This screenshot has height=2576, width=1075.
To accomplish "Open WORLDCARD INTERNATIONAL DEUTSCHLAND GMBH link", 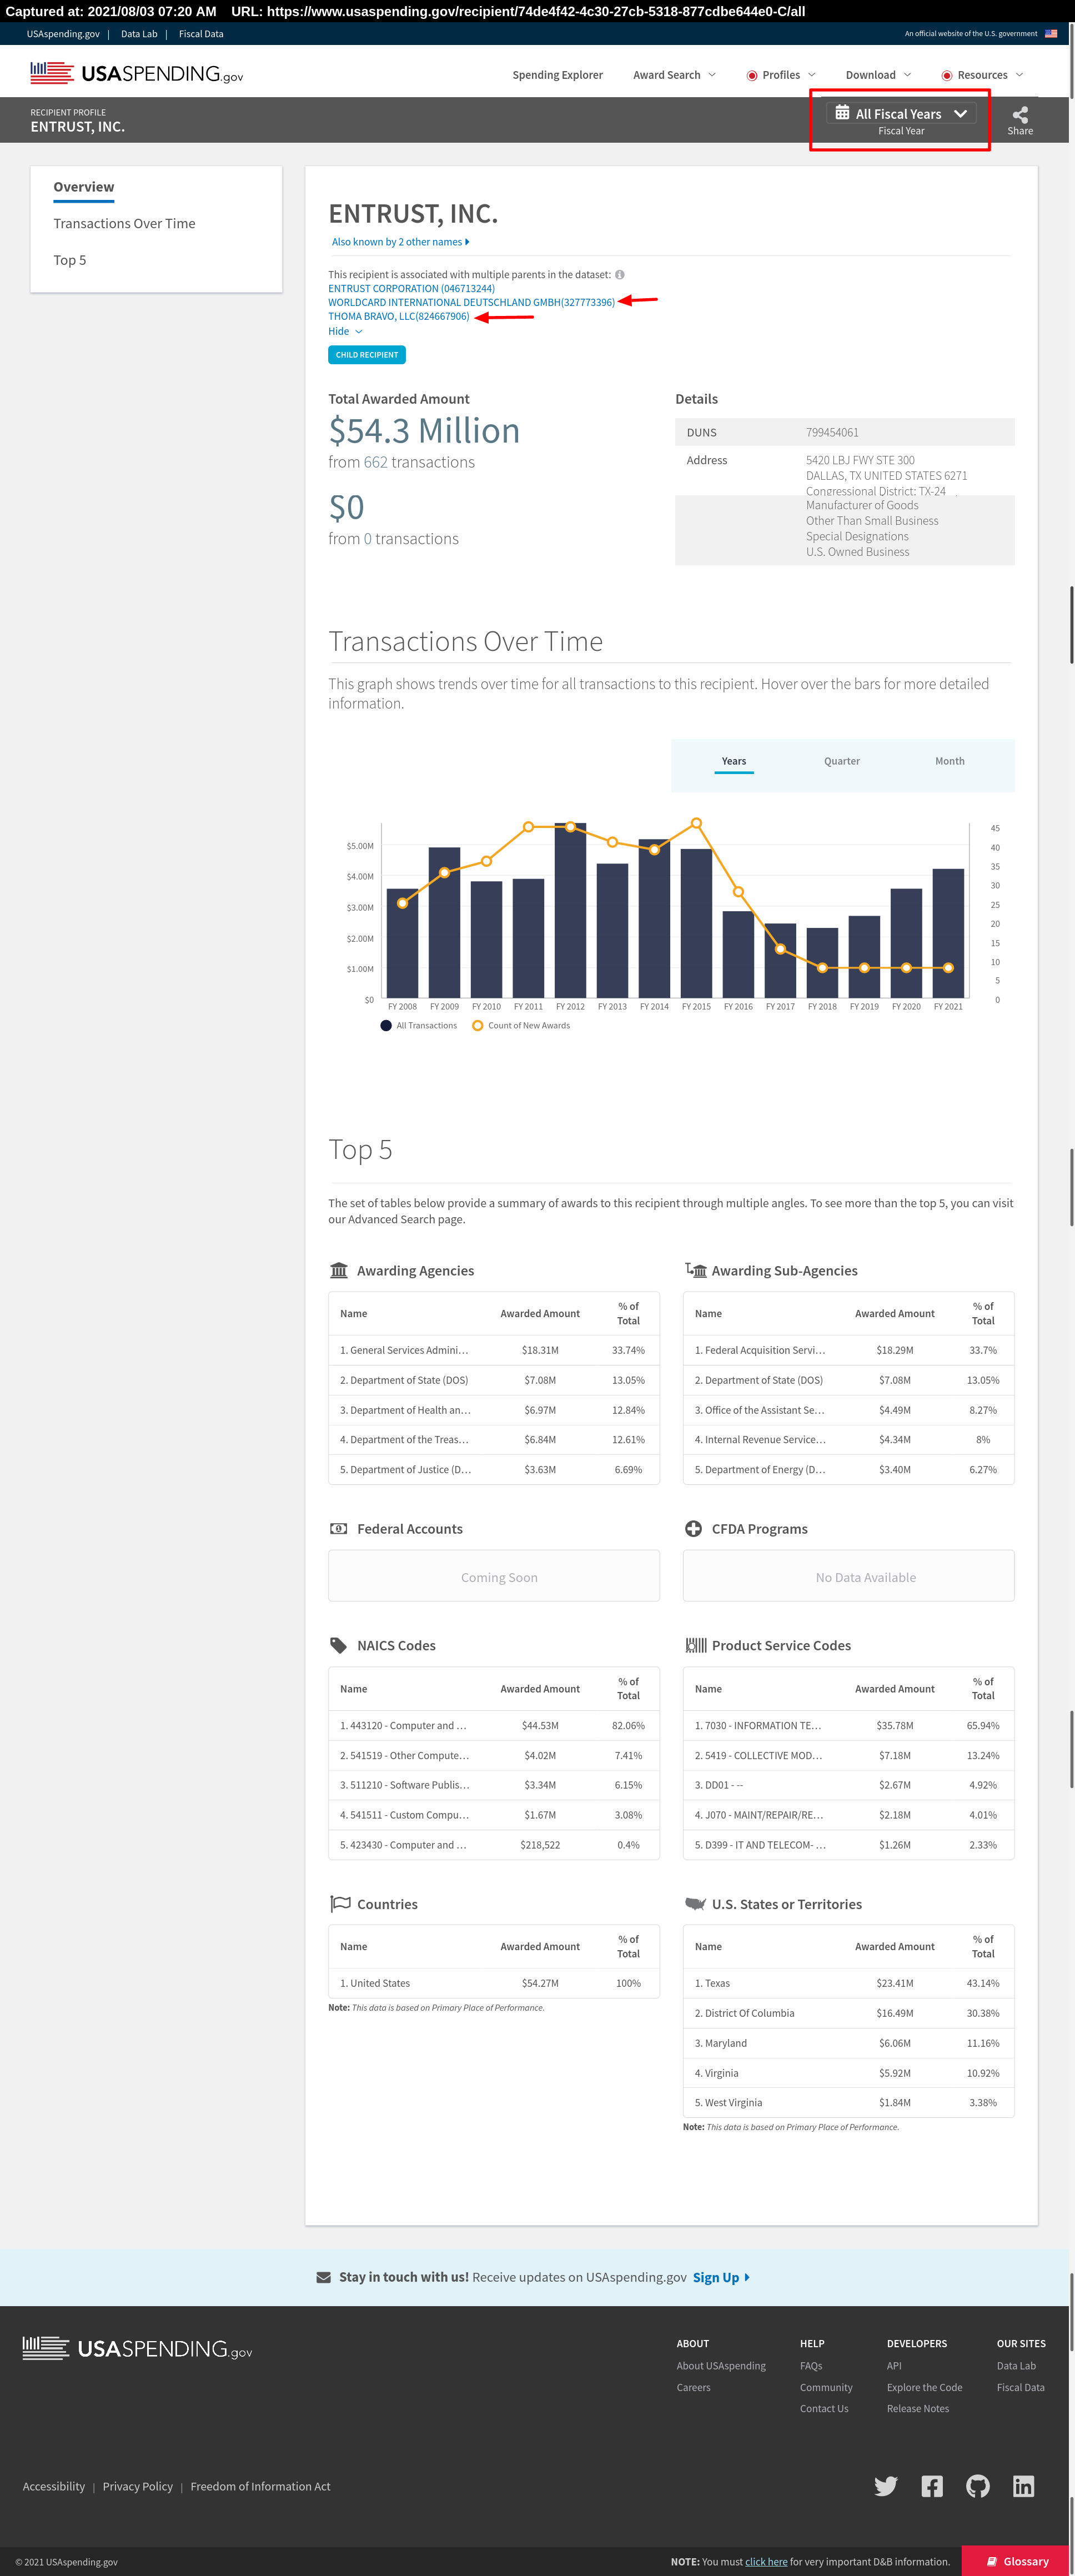I will pyautogui.click(x=471, y=302).
